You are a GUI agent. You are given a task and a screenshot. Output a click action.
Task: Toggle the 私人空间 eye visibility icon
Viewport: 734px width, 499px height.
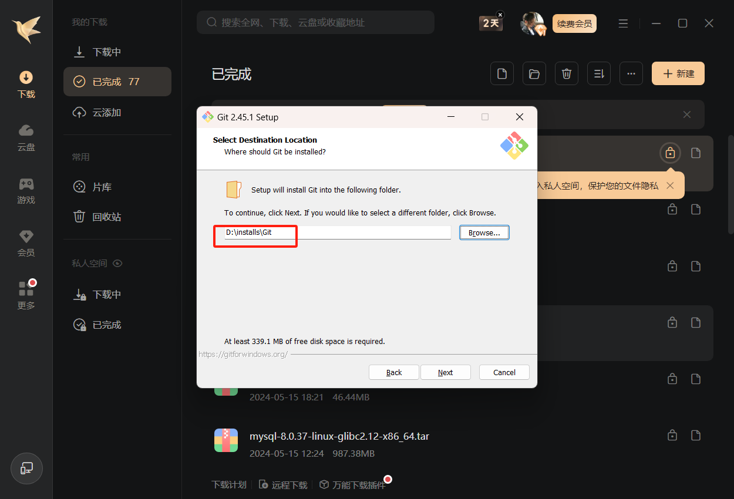pos(117,264)
